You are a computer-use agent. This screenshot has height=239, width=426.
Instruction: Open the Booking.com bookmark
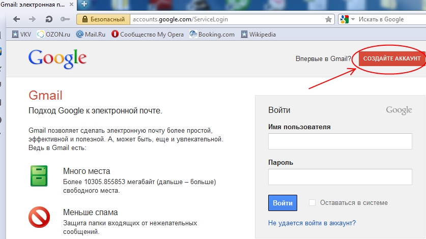212,35
